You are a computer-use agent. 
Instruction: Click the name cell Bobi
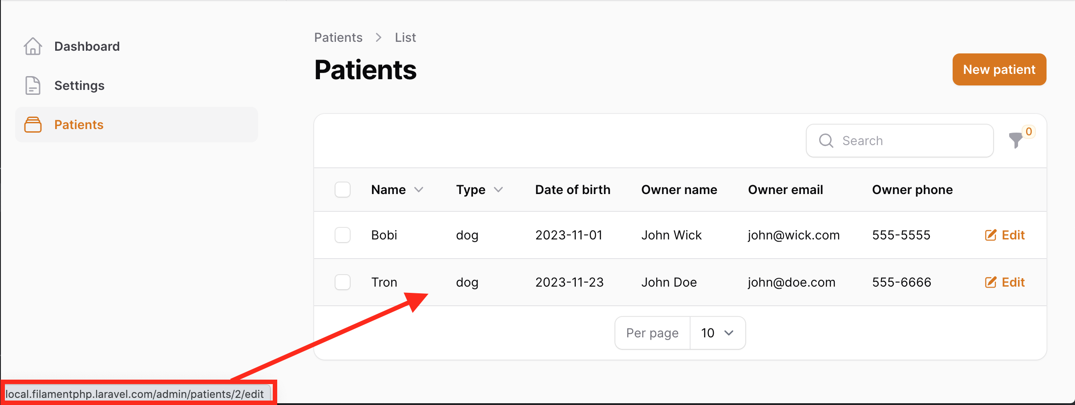tap(384, 235)
